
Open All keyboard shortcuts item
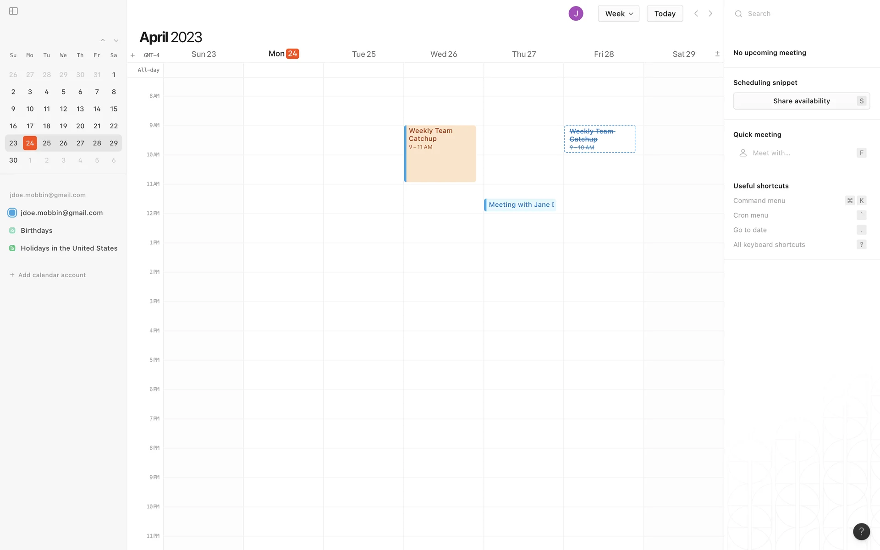[x=769, y=244]
